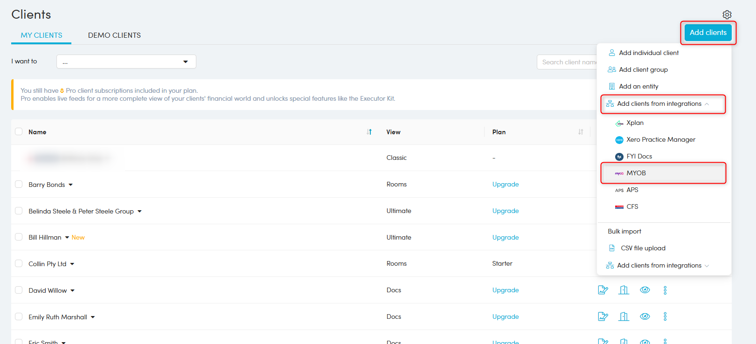This screenshot has width=756, height=344.
Task: Tick the checkbox next to Barry Bonds
Action: (19, 184)
